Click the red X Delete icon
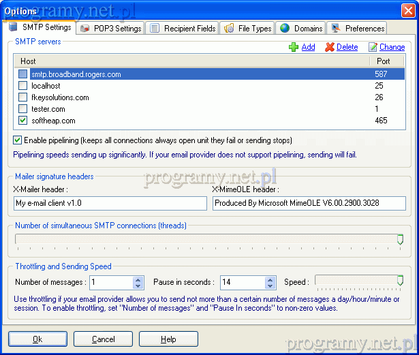The width and height of the screenshot is (419, 355). point(330,47)
